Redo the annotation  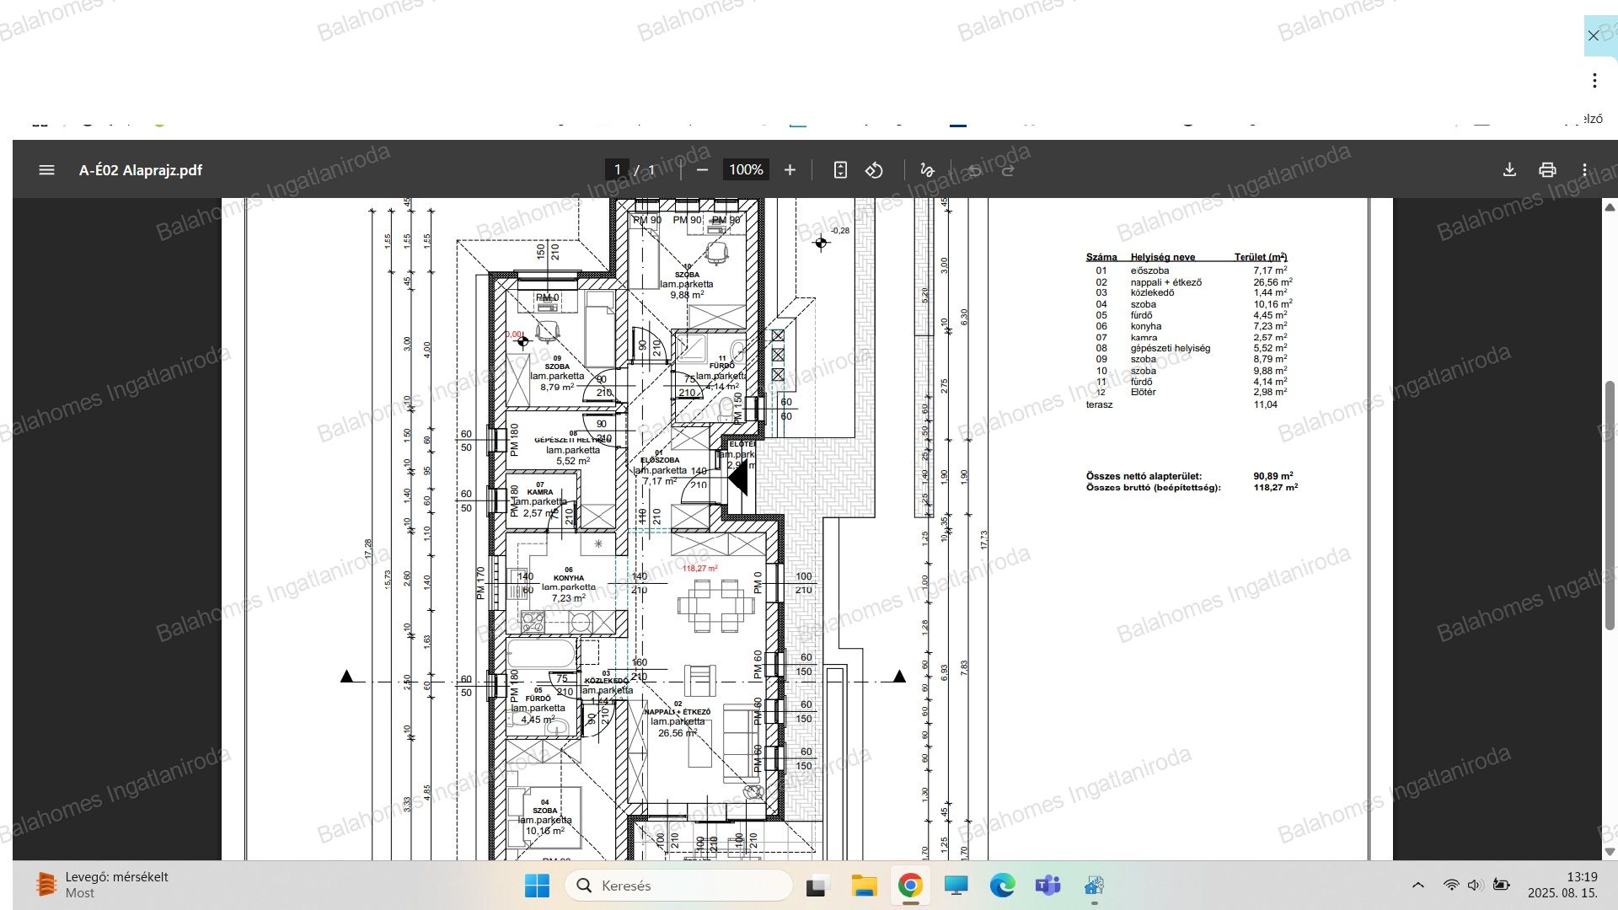coord(1008,170)
